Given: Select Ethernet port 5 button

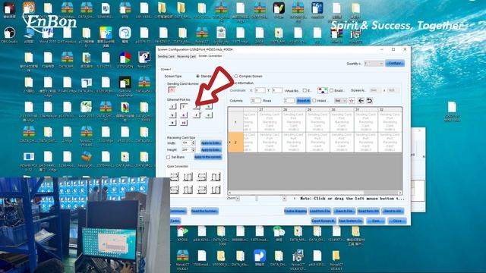Looking at the screenshot, I should click(172, 115).
